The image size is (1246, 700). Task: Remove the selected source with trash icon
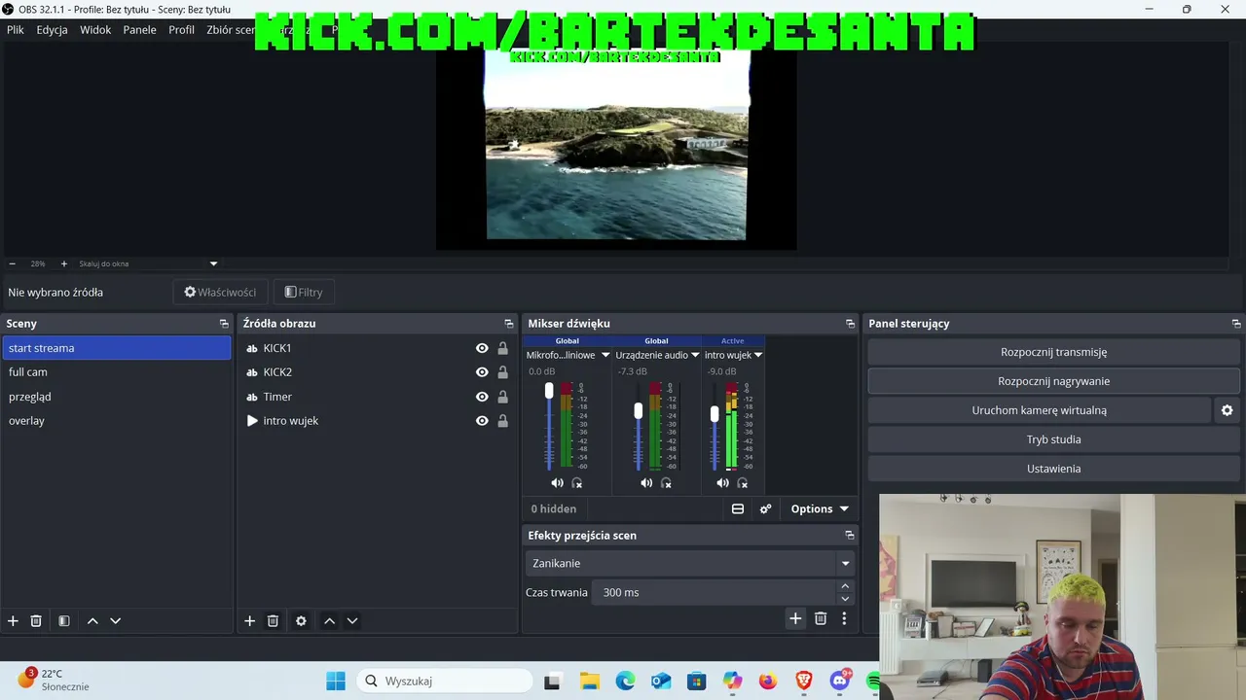[273, 620]
